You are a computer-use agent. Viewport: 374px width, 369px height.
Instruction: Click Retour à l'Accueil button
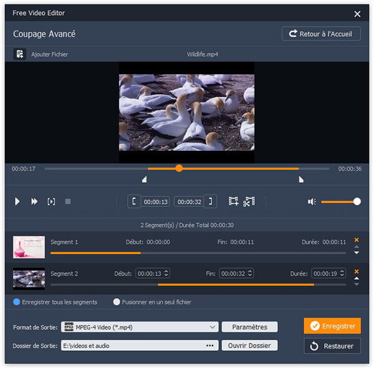[x=321, y=34]
